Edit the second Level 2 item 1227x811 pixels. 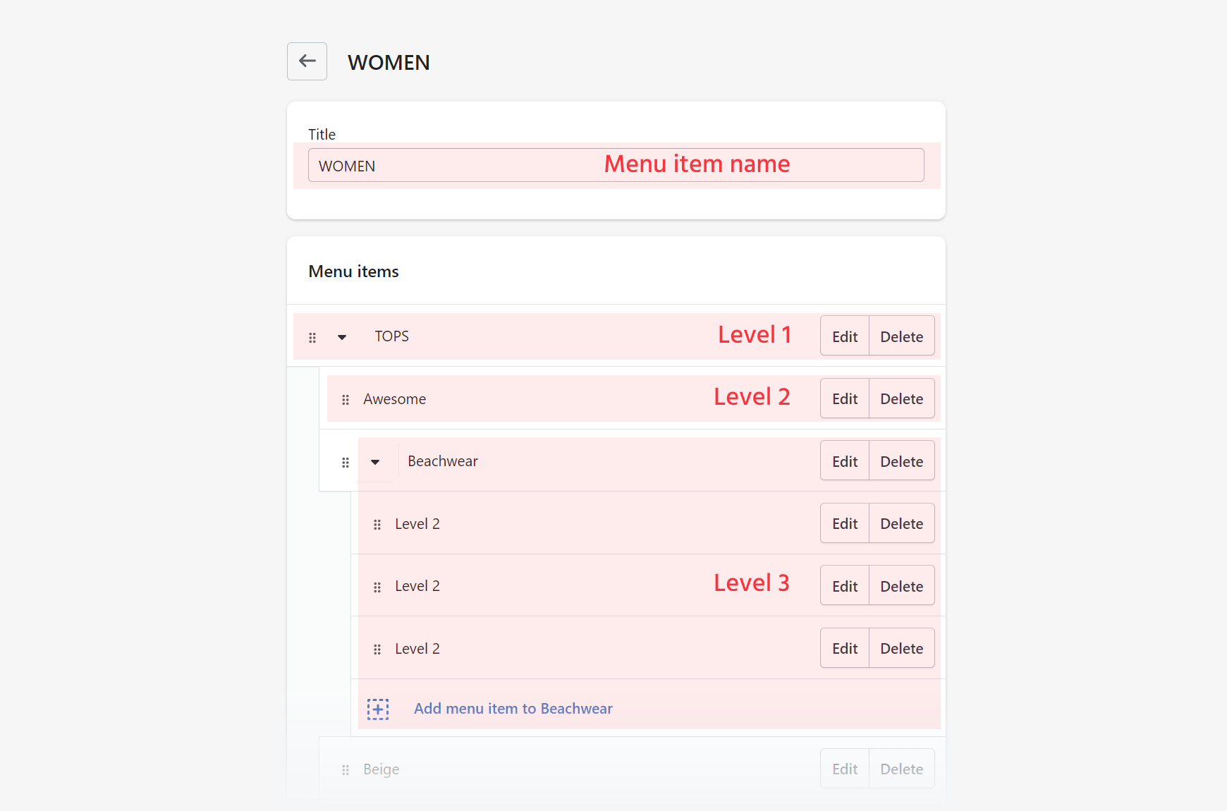point(844,586)
